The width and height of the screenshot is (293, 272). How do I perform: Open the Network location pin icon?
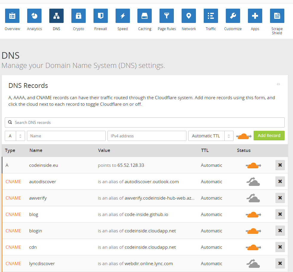coord(189,16)
